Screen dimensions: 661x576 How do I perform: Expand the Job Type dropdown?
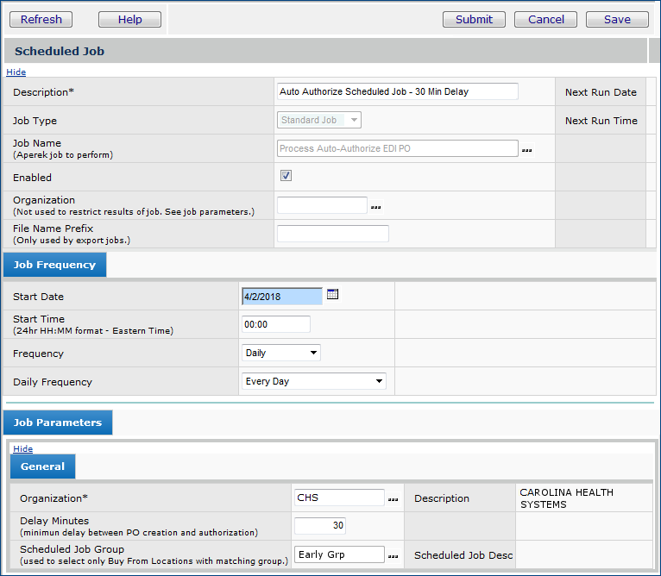(318, 120)
